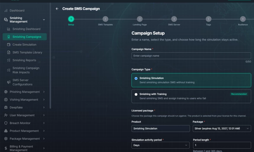Click the Smishing Reports list icon
Viewport: 254px width, 152px height.
click(9, 60)
